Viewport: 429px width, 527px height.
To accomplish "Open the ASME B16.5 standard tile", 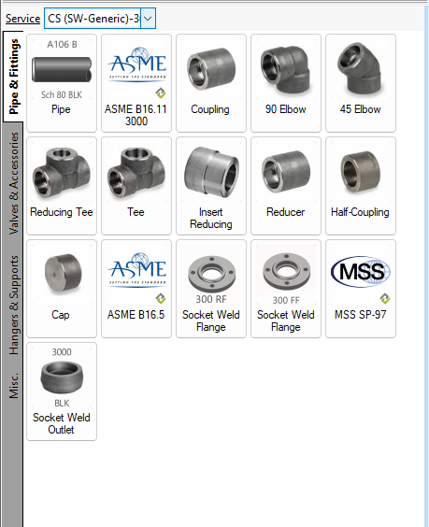I will point(136,289).
